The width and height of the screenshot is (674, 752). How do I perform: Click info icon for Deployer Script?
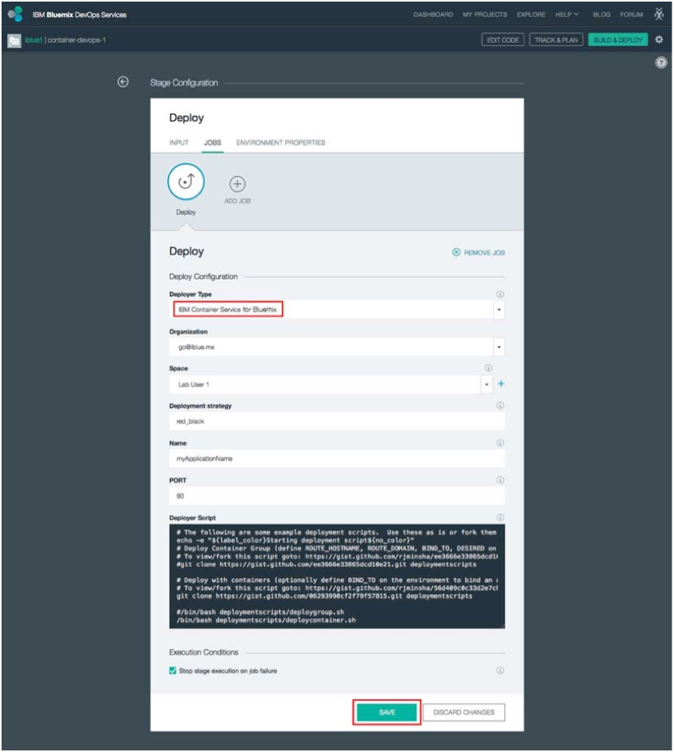(x=500, y=517)
